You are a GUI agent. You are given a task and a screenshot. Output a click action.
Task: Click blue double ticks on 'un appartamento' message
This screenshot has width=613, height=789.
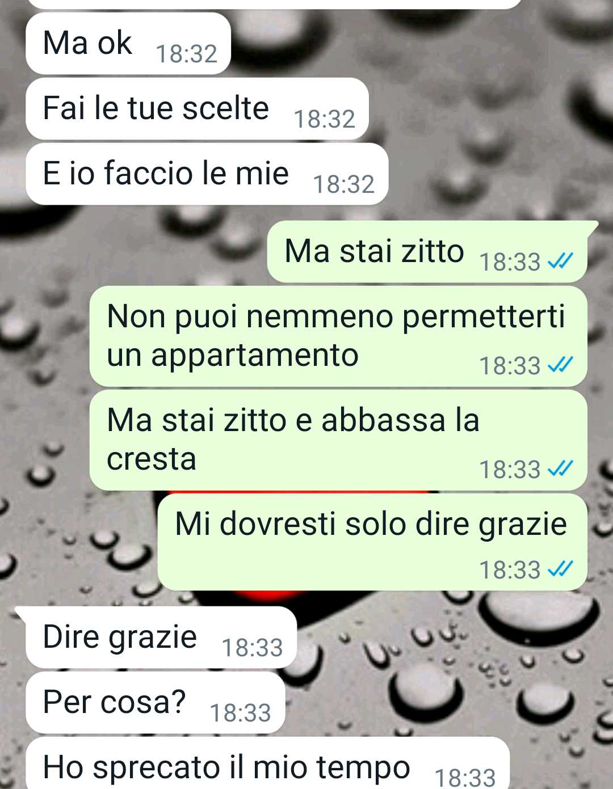560,365
